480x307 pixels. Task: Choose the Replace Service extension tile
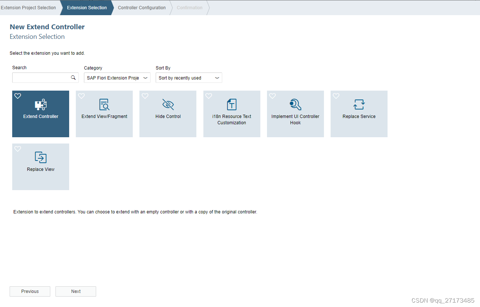359,114
